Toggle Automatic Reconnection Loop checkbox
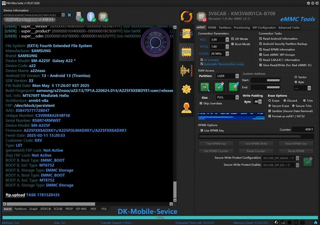The height and width of the screenshot is (225, 320). point(202,64)
